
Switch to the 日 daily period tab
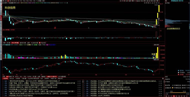8,1
